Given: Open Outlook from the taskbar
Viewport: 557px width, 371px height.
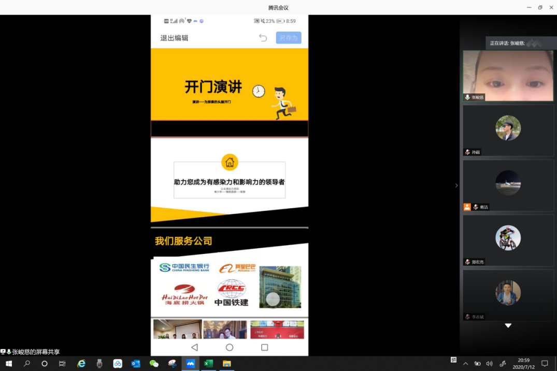Looking at the screenshot, I should pyautogui.click(x=136, y=364).
